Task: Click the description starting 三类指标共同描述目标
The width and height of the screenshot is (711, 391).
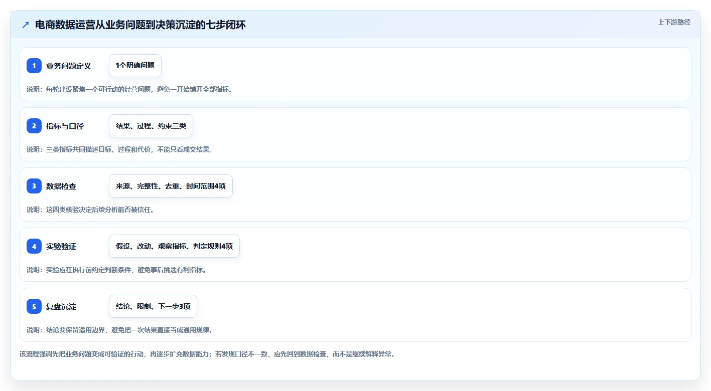Action: [x=120, y=149]
